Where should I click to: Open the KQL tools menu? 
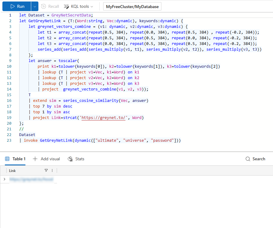tap(79, 6)
